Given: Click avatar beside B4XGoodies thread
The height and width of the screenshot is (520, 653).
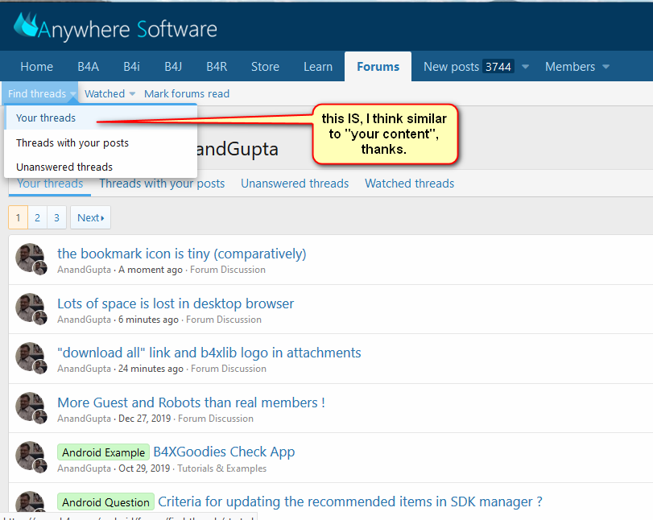Looking at the screenshot, I should pos(30,456).
